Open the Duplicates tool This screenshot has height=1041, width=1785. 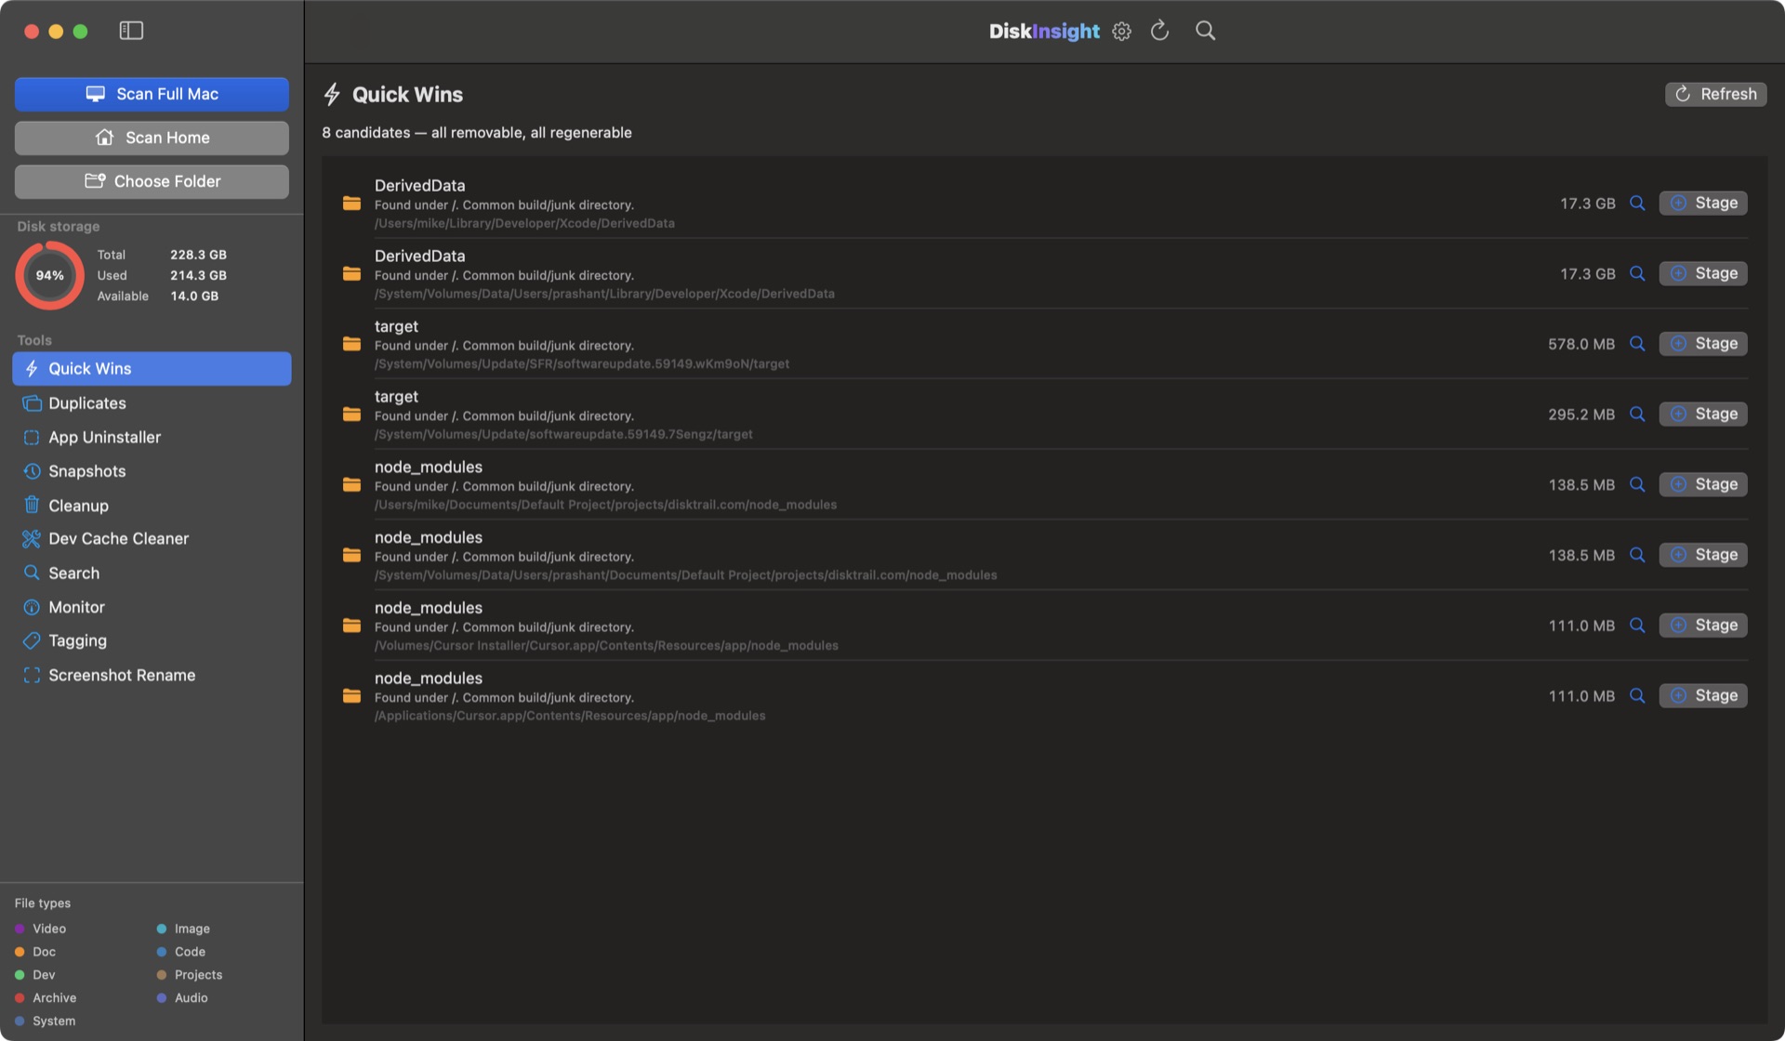(152, 403)
